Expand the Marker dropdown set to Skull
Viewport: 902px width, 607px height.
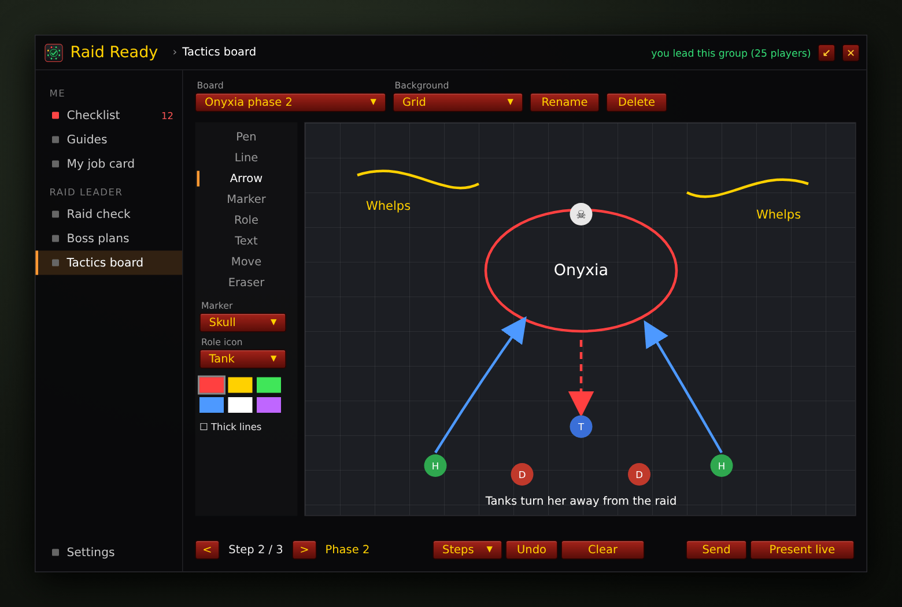pos(243,322)
